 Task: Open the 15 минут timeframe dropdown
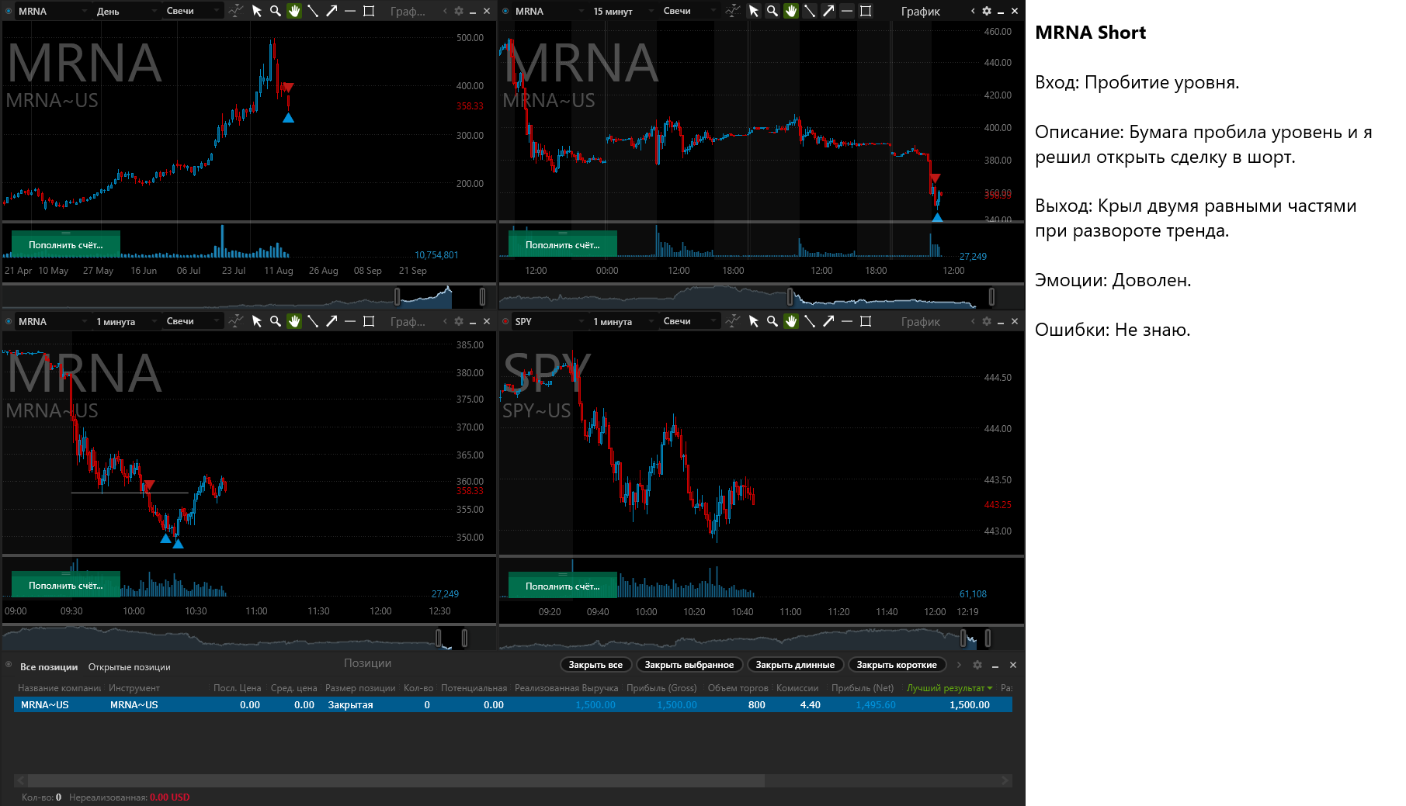623,11
